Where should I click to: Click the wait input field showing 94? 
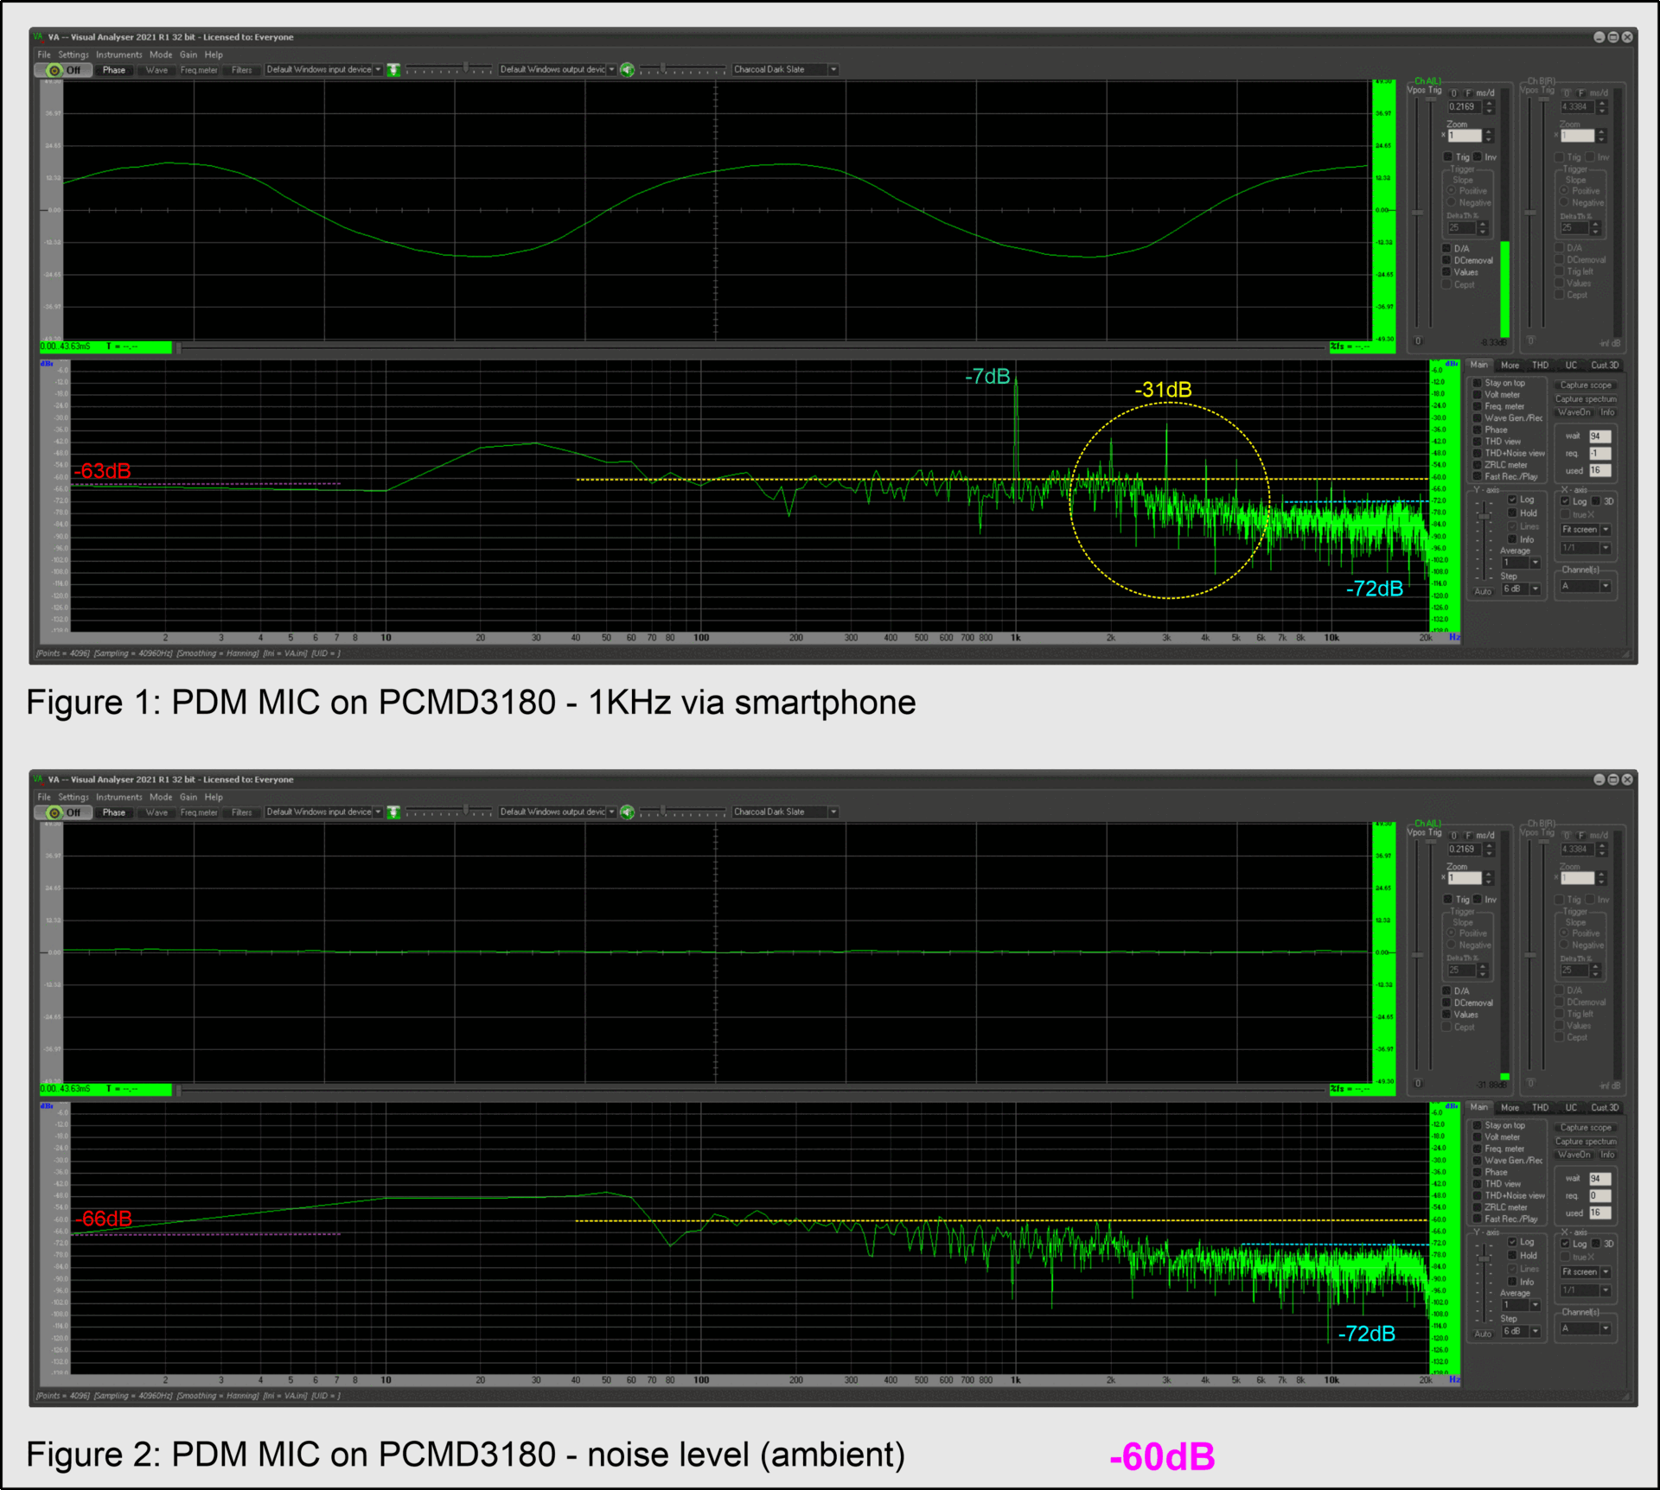coord(1600,436)
